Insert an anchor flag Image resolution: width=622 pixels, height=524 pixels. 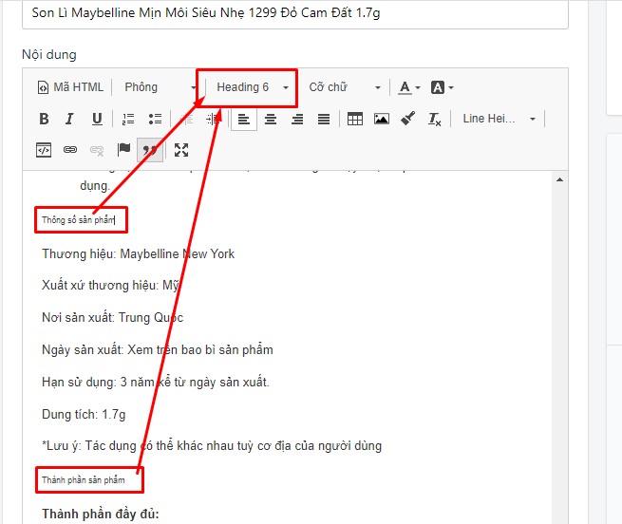point(123,150)
